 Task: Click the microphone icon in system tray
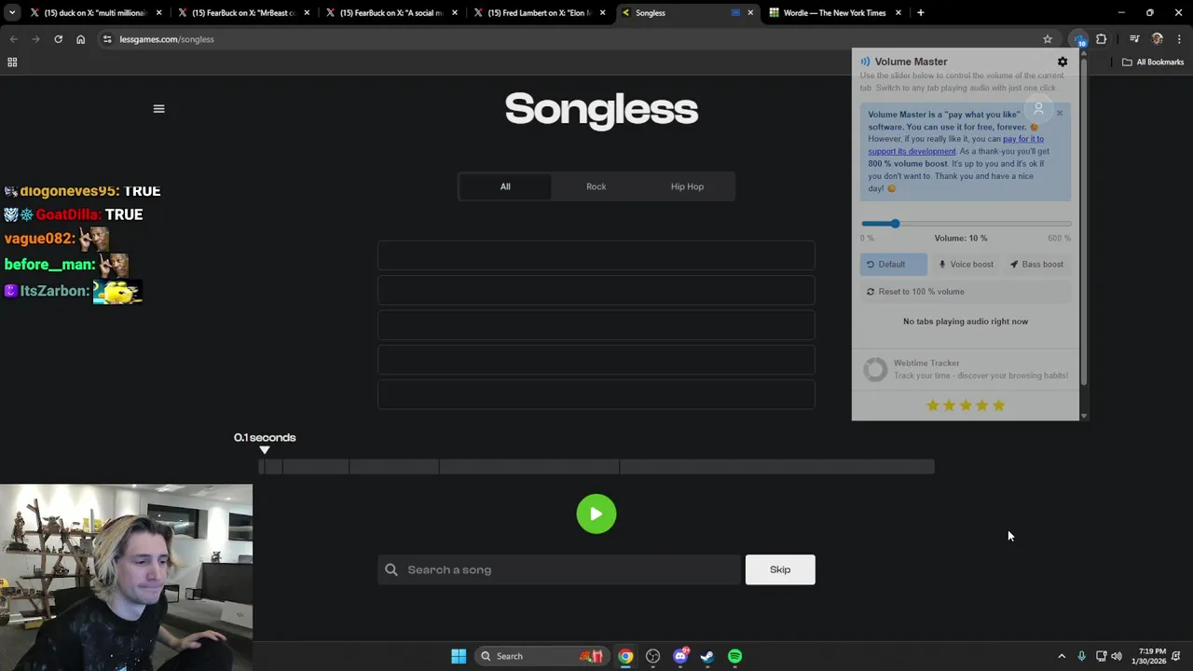[1081, 656]
